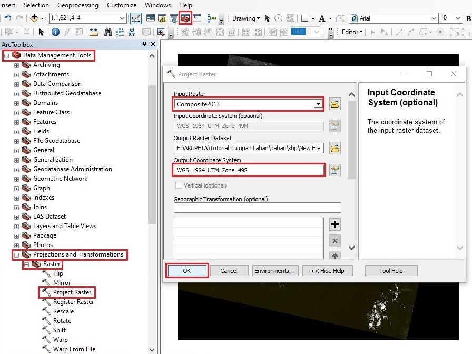Open the Search window icon
The height and width of the screenshot is (354, 472).
(174, 18)
